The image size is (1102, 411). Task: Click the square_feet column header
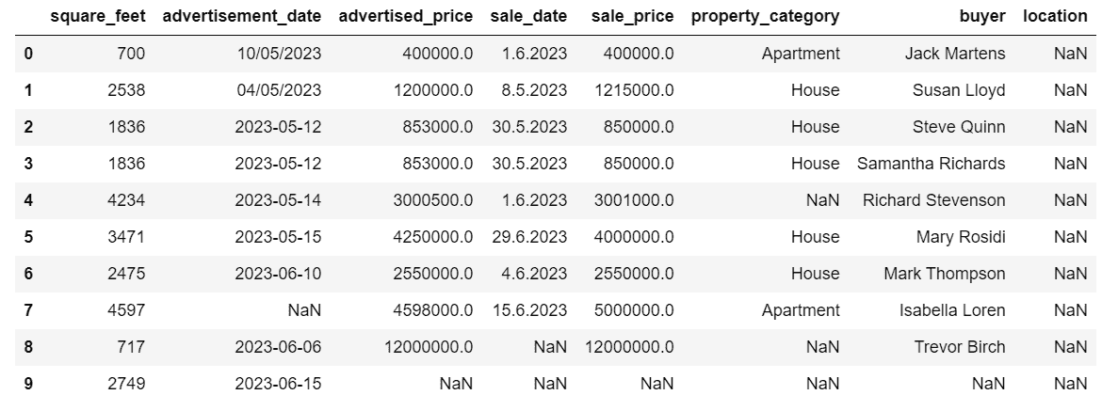click(99, 17)
